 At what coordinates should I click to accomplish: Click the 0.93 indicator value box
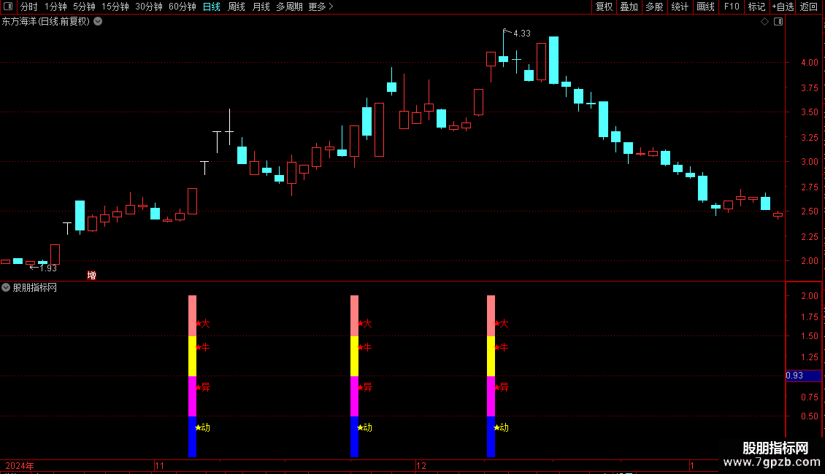tap(803, 376)
